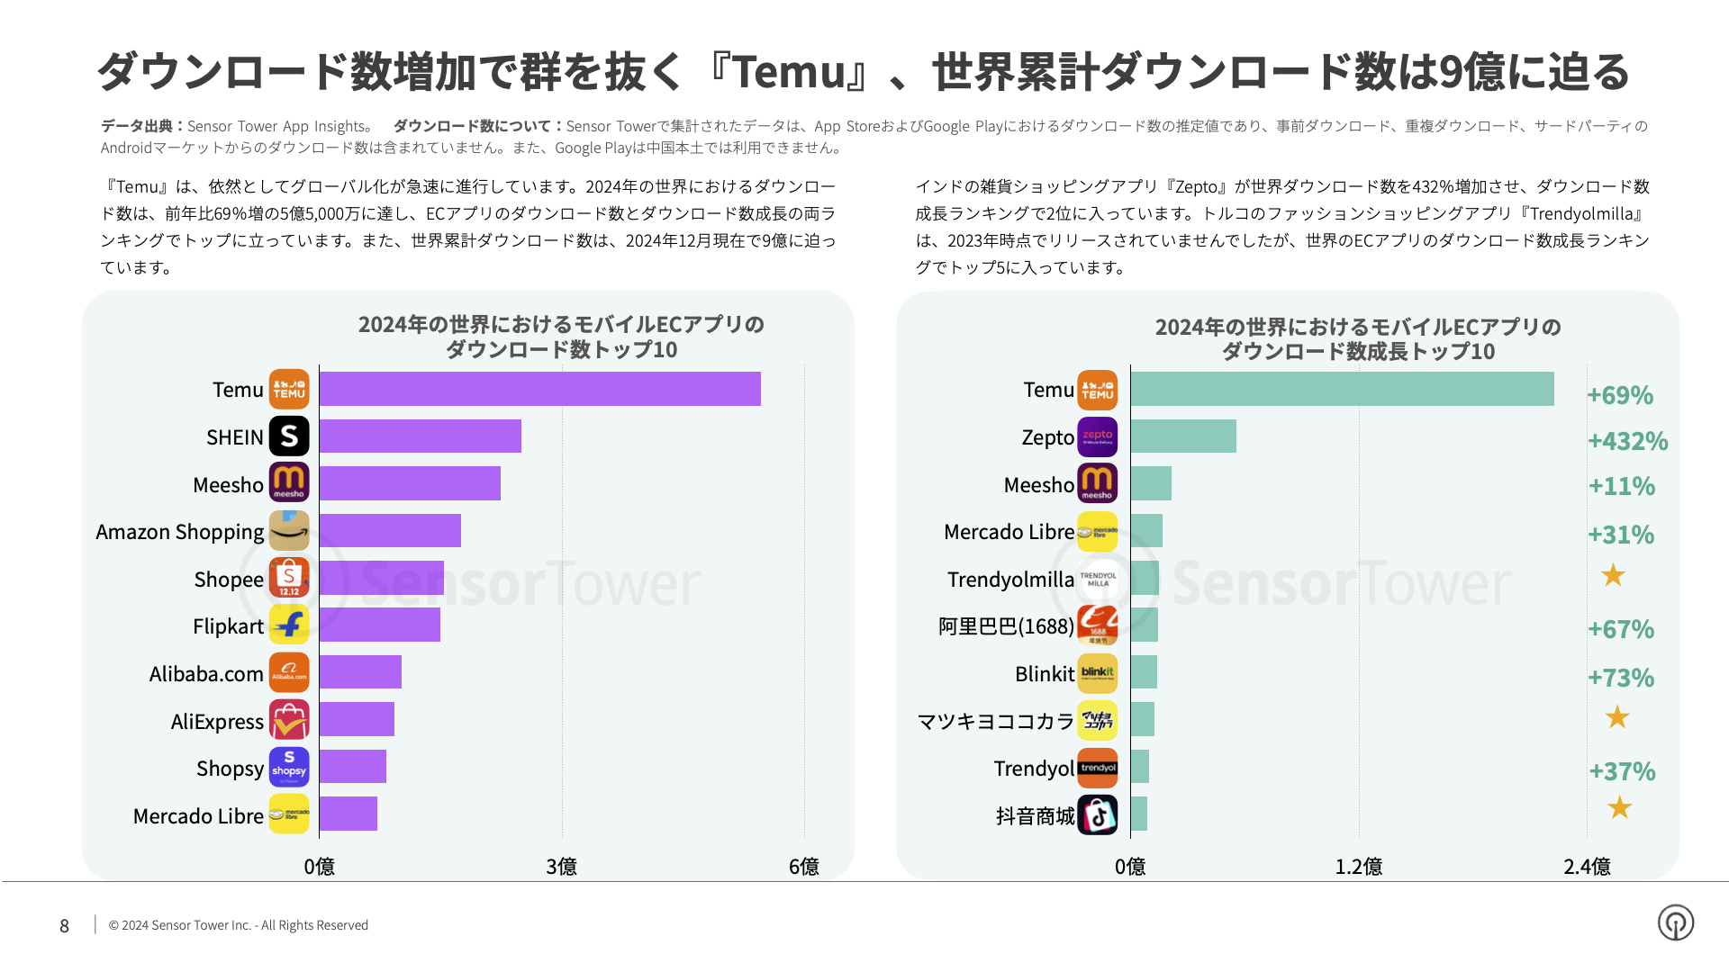Viewport: 1729px width, 972px height.
Task: Click the SHEIN app icon
Action: pos(289,436)
